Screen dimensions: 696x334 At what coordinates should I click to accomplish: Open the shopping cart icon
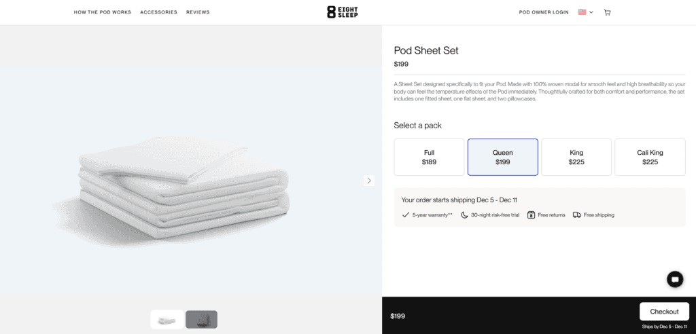(x=607, y=12)
